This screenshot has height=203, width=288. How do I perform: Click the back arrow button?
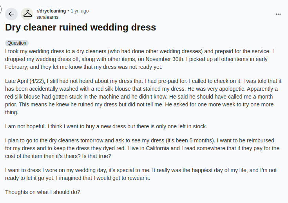tap(11, 14)
